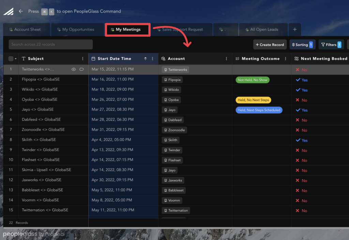Toggle Next Meeting Booked No for Voomm
Viewport: 349px width, 240px height.
click(301, 201)
